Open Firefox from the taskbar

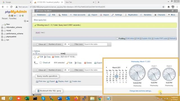coord(76,98)
